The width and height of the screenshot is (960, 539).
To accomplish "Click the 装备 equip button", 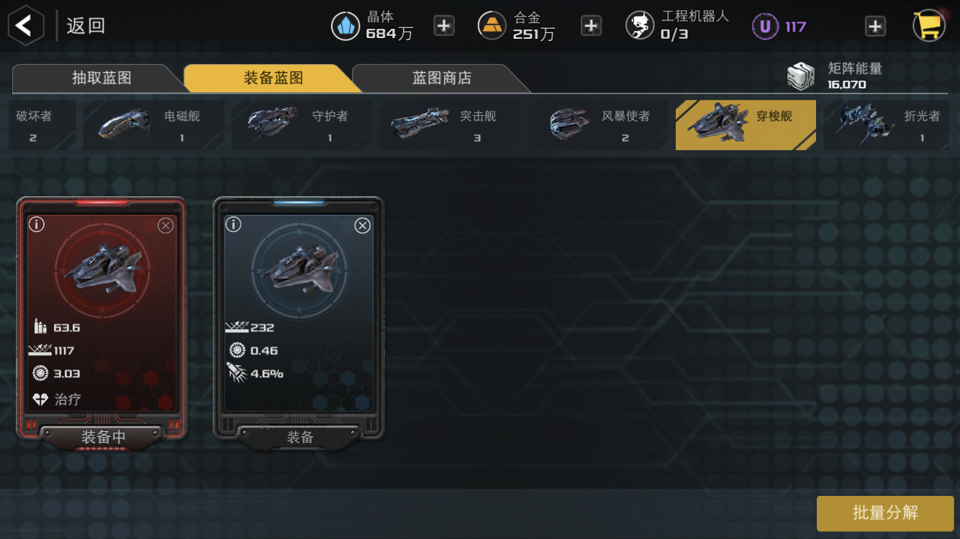I will pyautogui.click(x=299, y=437).
